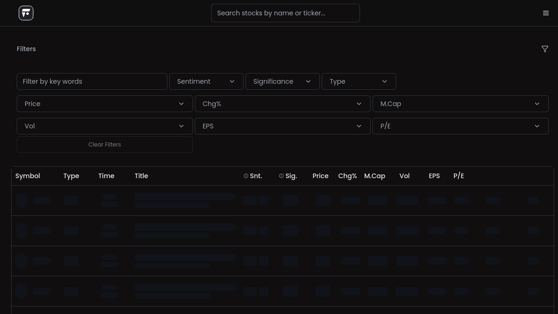Screen dimensions: 558x314
Task: Open the Vol filter dropdown
Action: click(105, 126)
